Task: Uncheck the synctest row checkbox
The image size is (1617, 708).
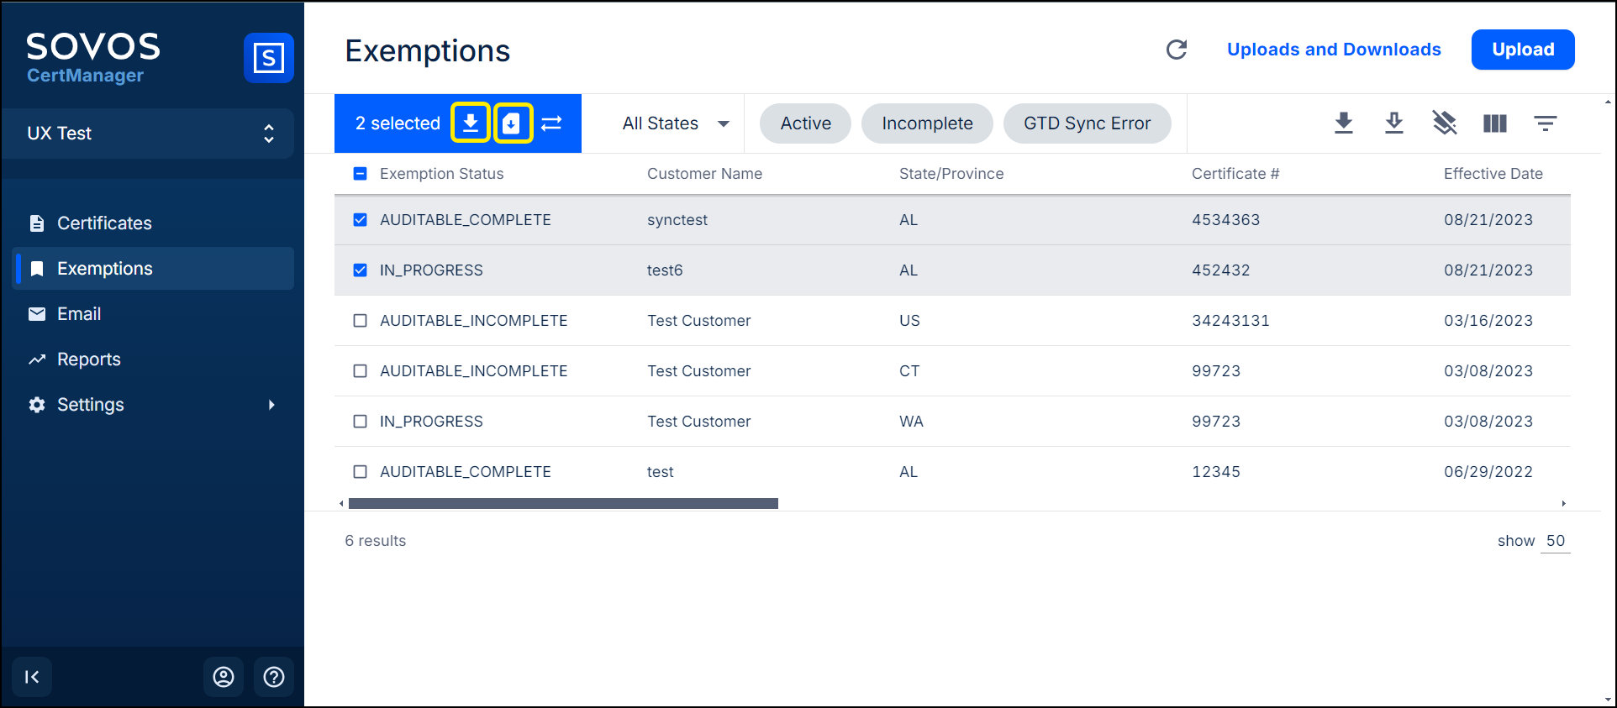Action: 361,220
